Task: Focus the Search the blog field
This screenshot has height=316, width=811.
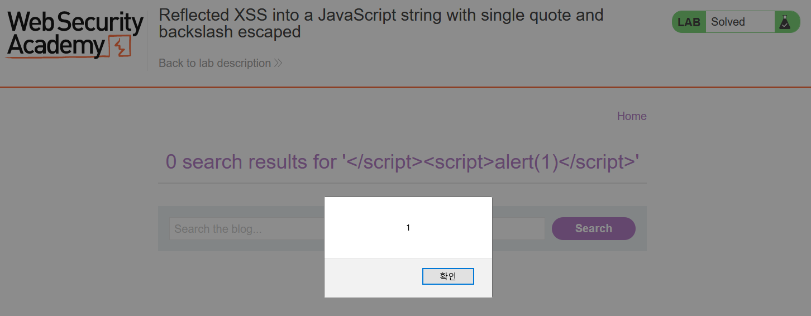Action: [x=246, y=229]
